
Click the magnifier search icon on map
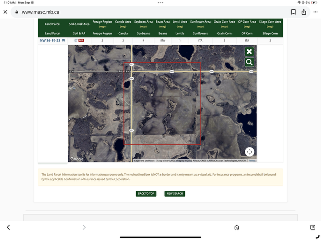click(x=249, y=62)
